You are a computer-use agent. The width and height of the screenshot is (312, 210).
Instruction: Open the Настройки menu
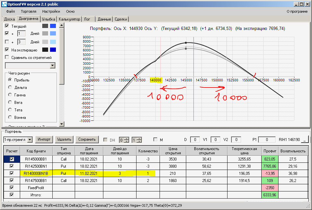pyautogui.click(x=51, y=11)
